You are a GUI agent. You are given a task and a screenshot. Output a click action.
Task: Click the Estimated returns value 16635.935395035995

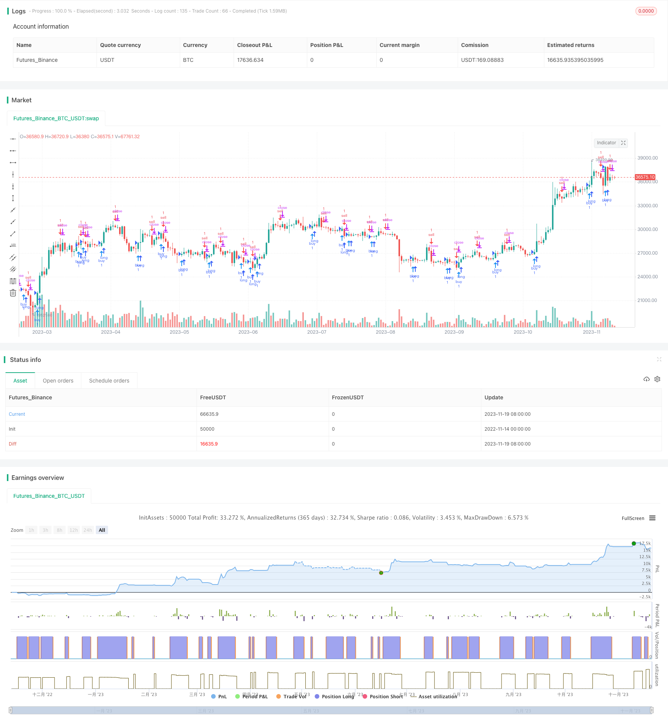[575, 60]
